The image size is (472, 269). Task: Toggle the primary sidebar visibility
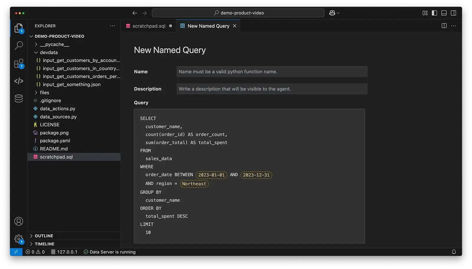click(434, 13)
